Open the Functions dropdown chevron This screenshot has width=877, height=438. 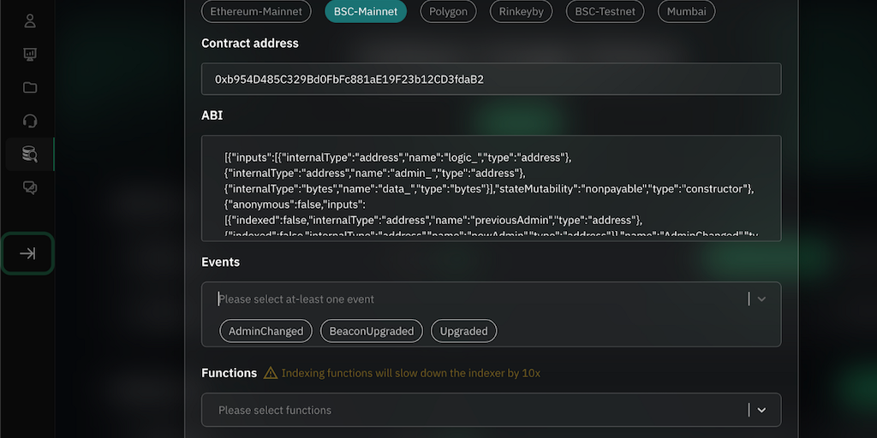coord(761,410)
